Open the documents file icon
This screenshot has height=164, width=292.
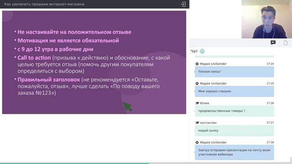(286, 43)
